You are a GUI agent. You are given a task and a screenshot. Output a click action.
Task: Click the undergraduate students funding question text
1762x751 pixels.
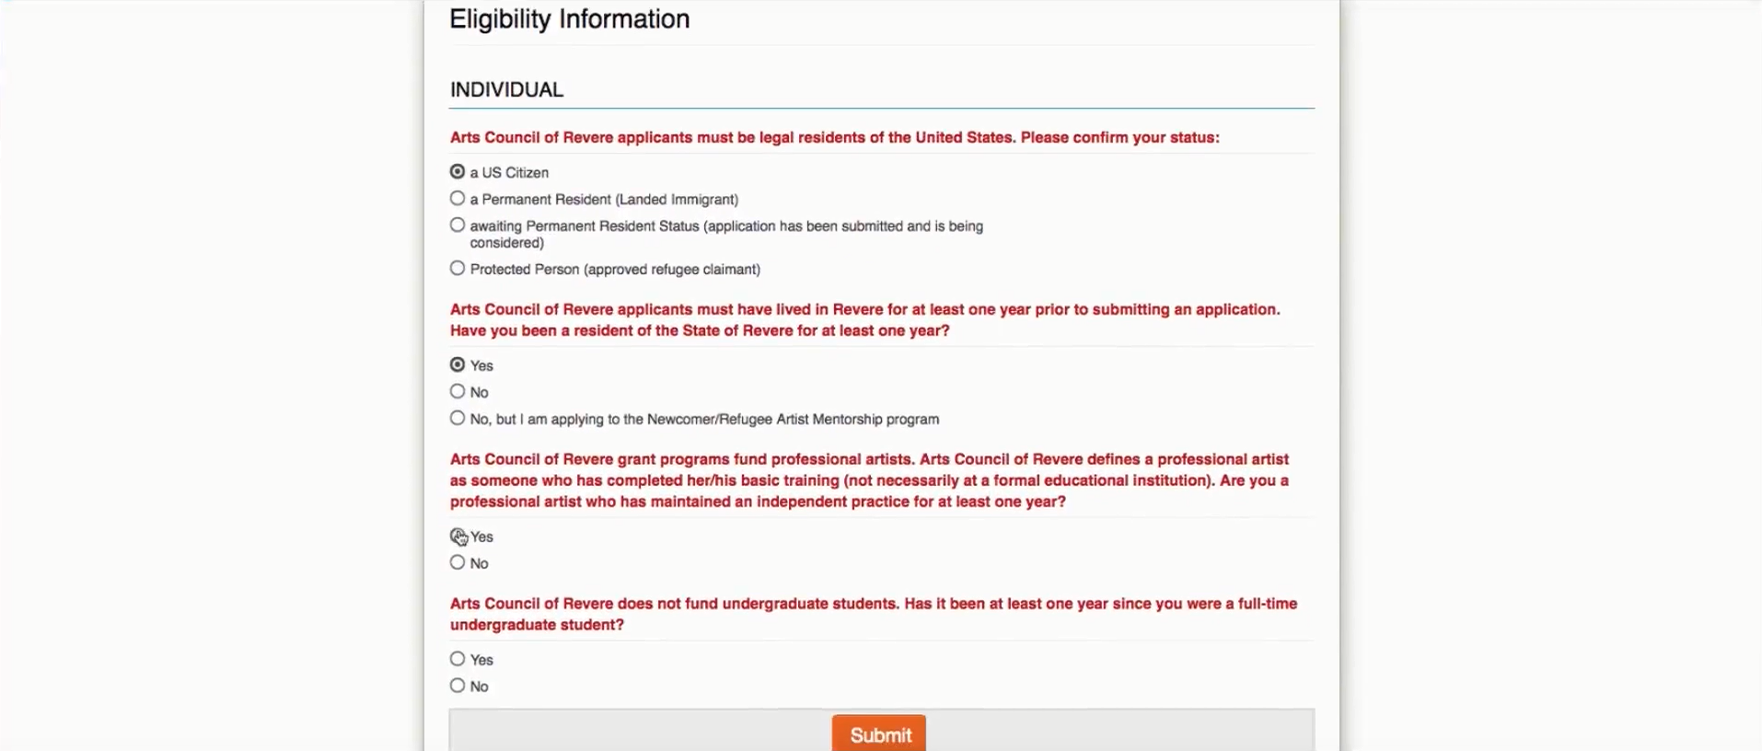tap(874, 614)
